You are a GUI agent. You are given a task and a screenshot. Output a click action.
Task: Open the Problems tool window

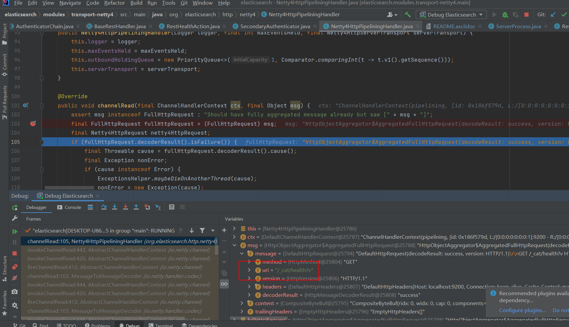[x=98, y=325]
